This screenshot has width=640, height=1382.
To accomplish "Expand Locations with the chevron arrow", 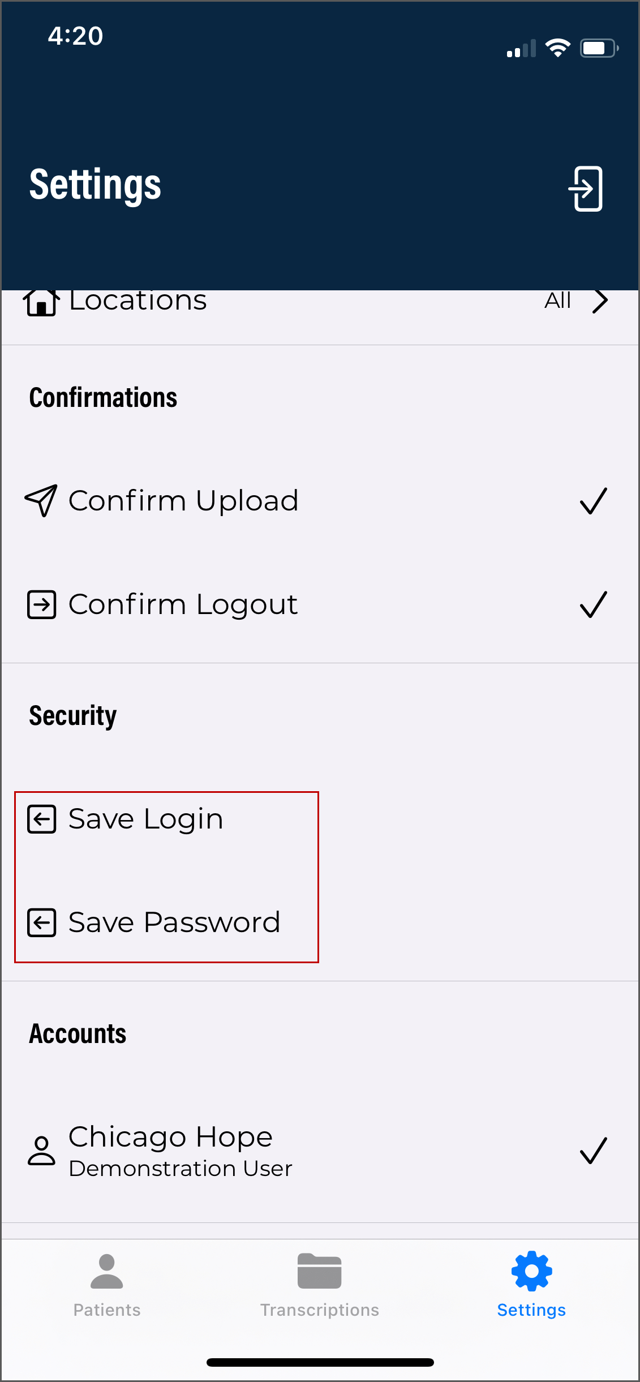I will click(x=600, y=301).
